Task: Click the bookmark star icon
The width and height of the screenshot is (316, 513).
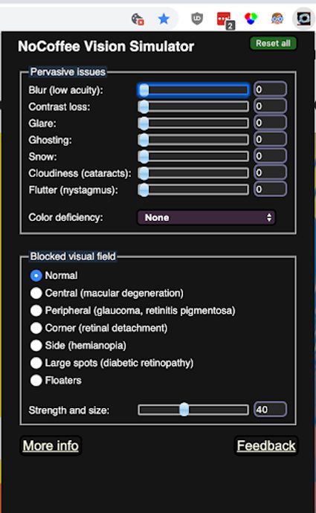Action: 164,19
